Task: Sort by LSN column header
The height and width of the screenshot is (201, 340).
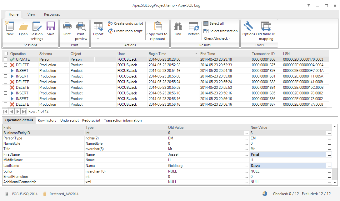Action: (305, 53)
